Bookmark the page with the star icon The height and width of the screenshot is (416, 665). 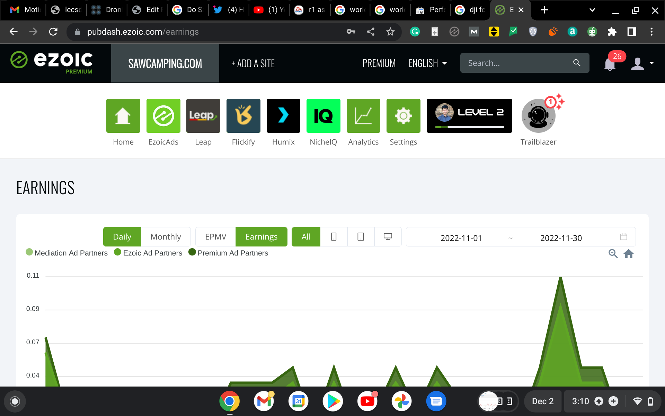point(390,32)
